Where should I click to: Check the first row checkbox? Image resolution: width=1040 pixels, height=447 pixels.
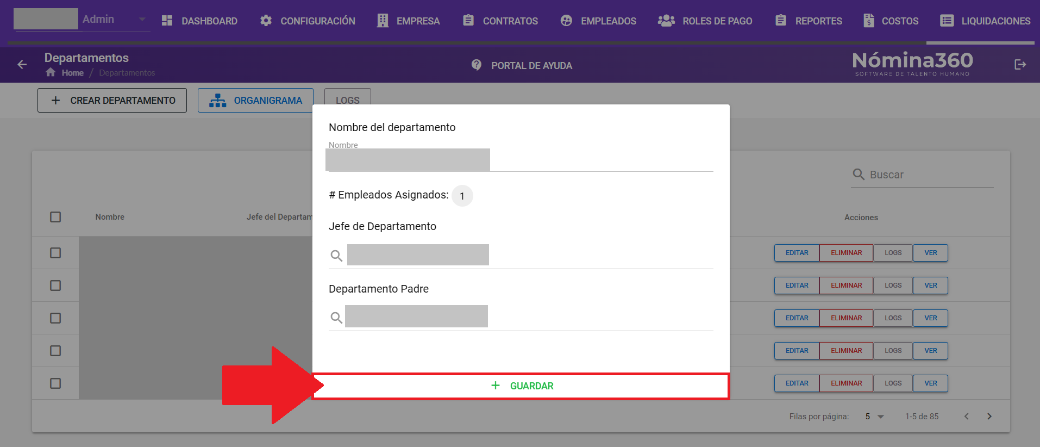[55, 253]
